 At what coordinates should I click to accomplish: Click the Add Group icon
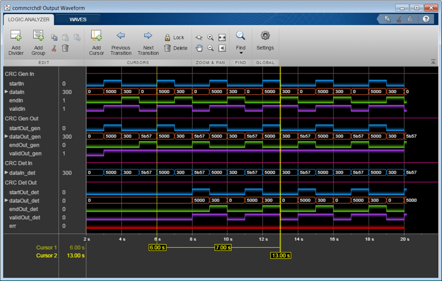pyautogui.click(x=38, y=36)
